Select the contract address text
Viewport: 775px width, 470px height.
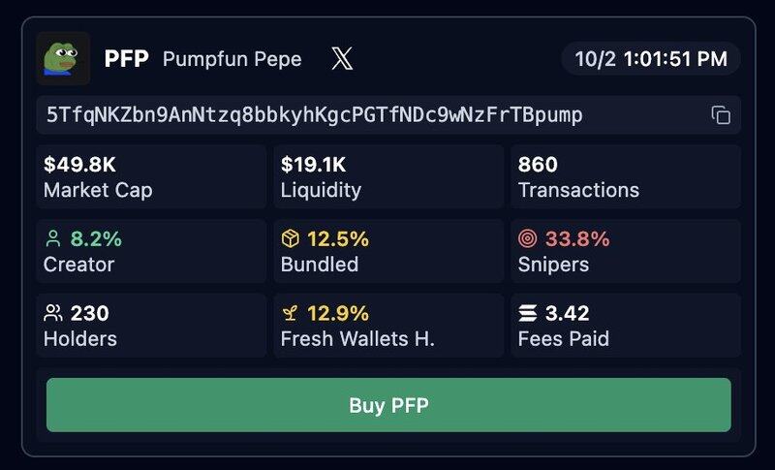point(315,115)
